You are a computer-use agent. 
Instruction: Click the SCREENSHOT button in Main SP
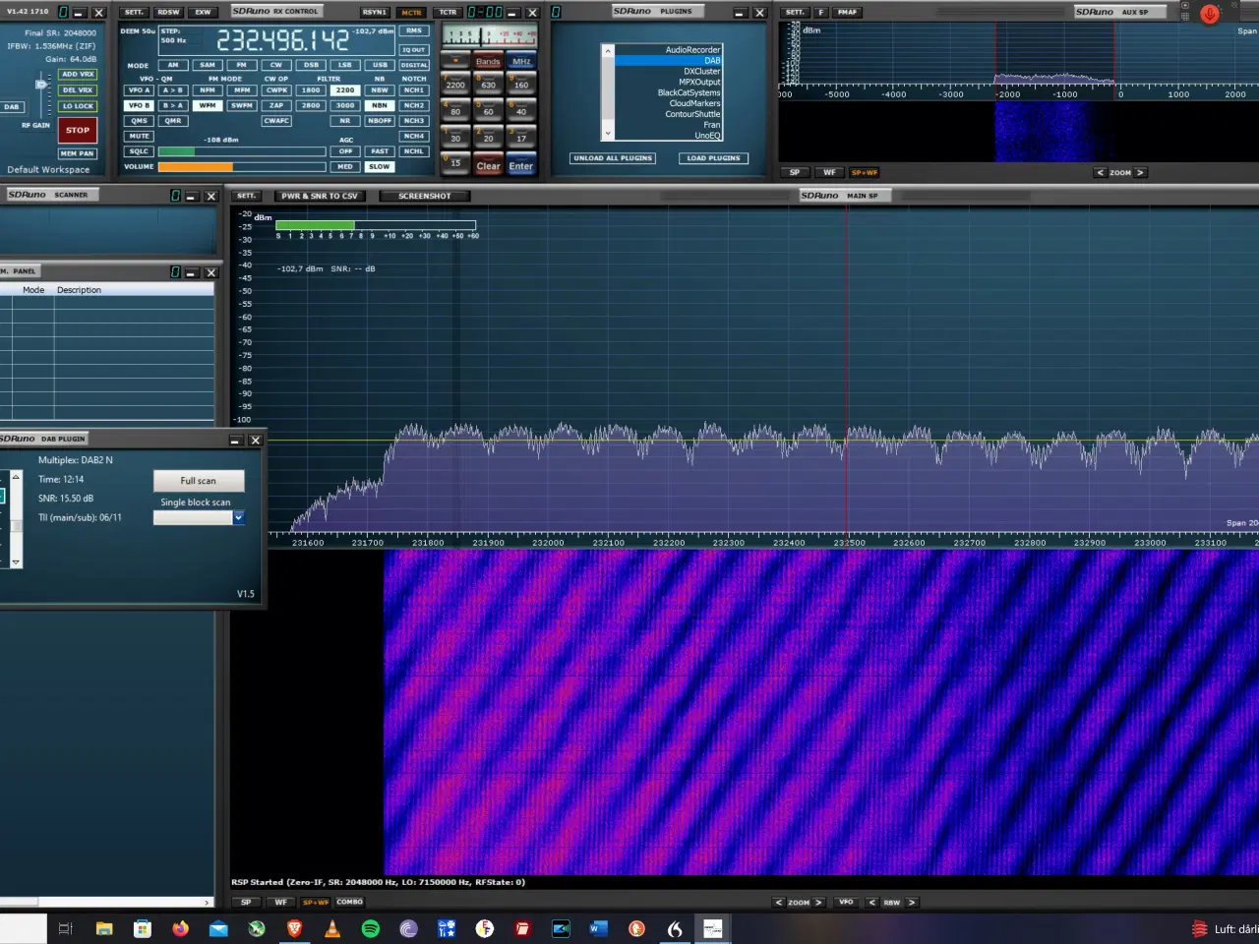[x=425, y=196]
